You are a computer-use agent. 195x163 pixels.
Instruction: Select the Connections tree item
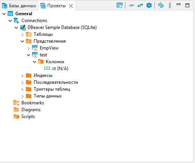[x=34, y=21]
